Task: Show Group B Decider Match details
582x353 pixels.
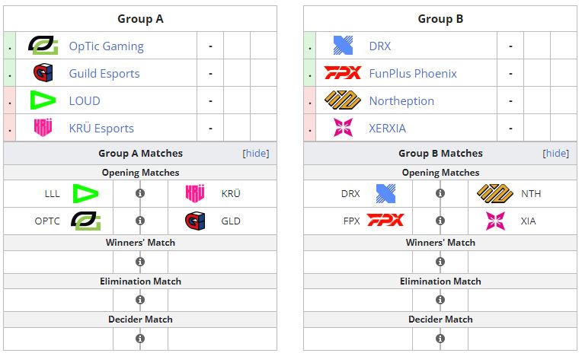Action: (440, 339)
